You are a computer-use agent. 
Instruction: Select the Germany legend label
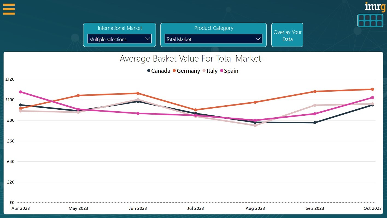[x=188, y=71]
